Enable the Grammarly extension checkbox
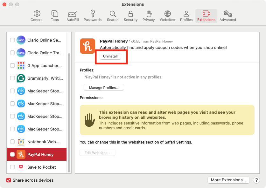Image resolution: width=266 pixels, height=188 pixels. [12, 78]
